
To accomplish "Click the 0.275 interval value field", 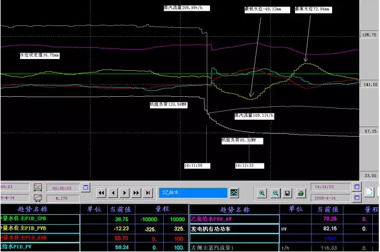I will pyautogui.click(x=61, y=198).
